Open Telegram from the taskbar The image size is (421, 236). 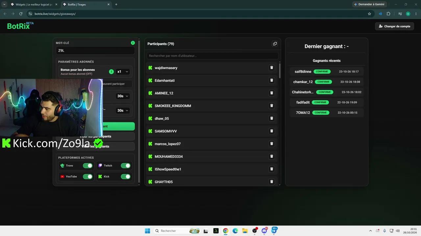274,231
